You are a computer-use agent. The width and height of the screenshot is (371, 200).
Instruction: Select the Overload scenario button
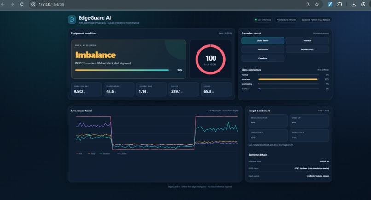(263, 58)
